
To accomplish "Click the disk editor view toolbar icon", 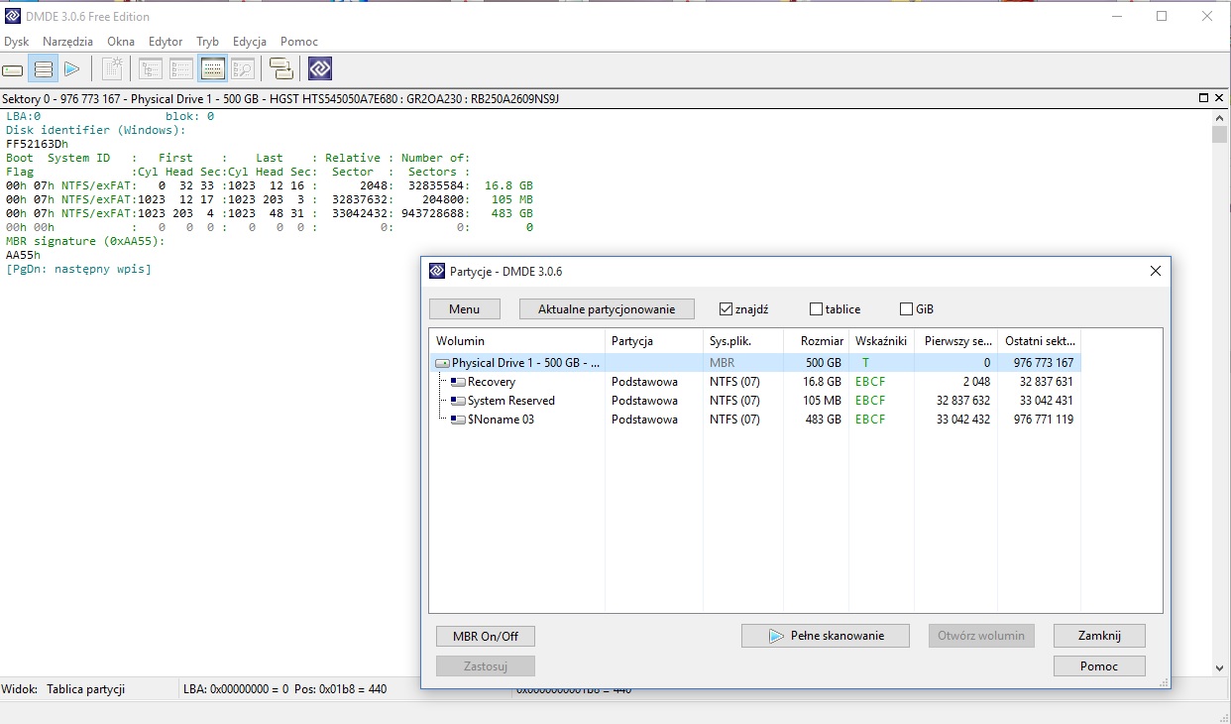I will (212, 69).
